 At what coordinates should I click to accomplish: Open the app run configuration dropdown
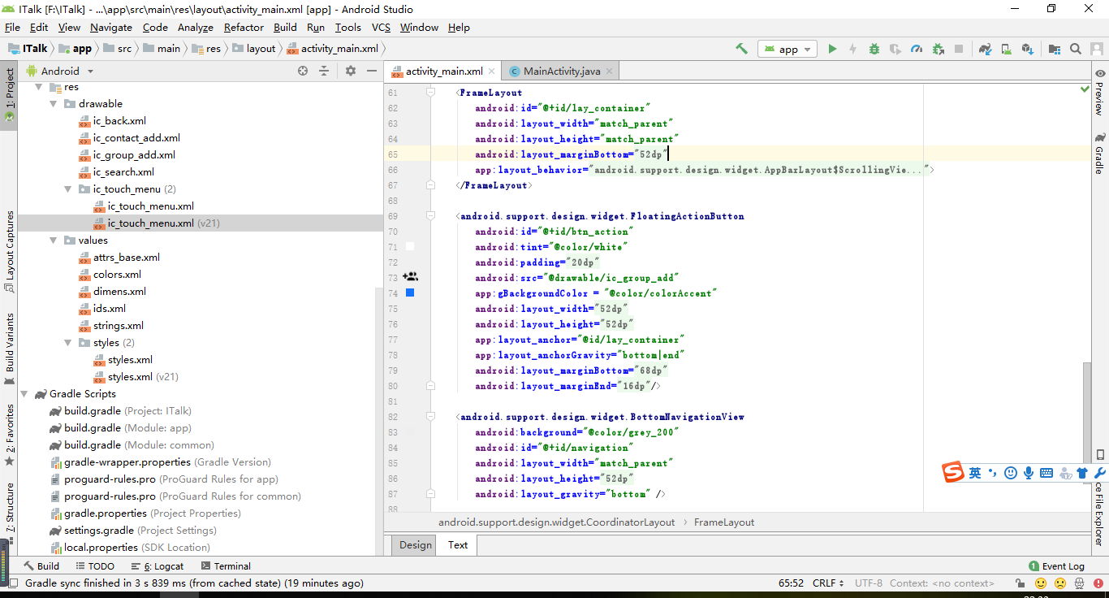point(787,49)
